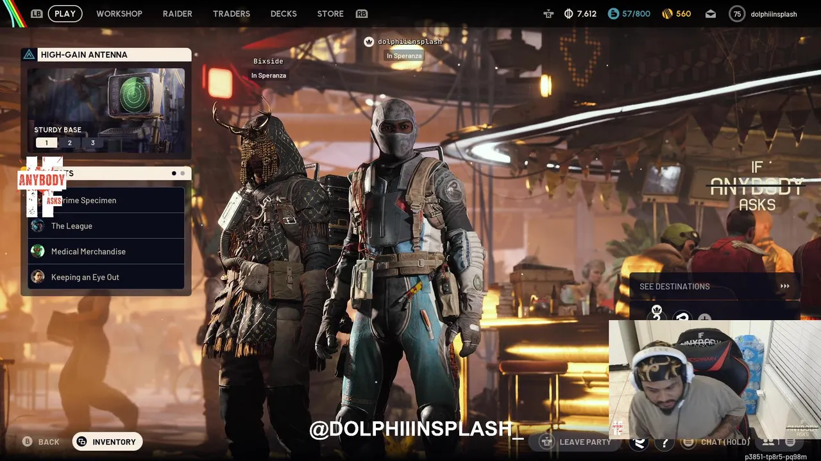Click the Keeping an Eye Out portrait icon
This screenshot has width=821, height=461.
38,277
